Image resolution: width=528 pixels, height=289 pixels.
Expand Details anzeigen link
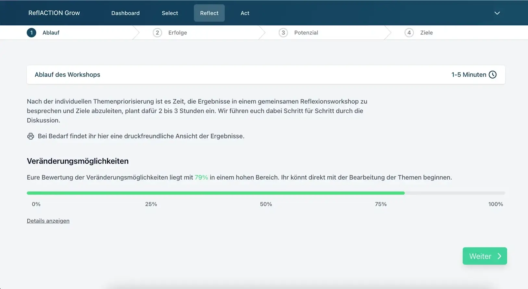click(48, 221)
